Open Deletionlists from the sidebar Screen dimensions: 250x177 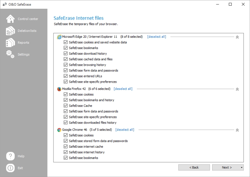click(x=27, y=31)
